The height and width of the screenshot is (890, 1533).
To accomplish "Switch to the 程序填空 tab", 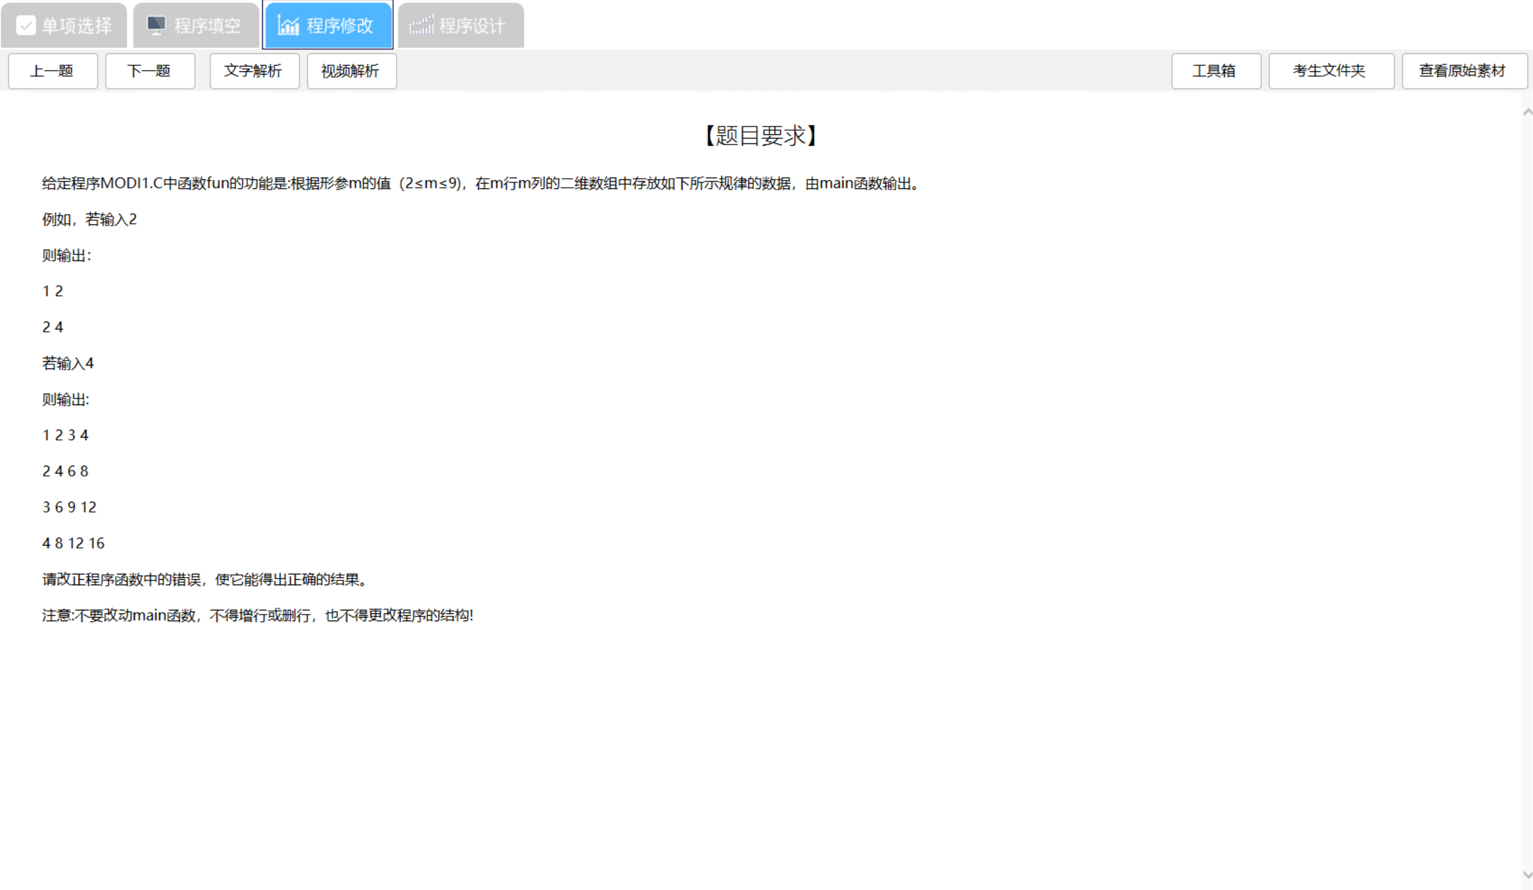I will 196,26.
